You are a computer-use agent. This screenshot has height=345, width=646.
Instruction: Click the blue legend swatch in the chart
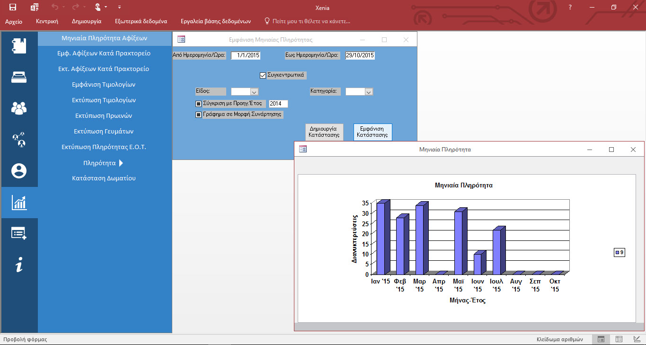(x=617, y=253)
